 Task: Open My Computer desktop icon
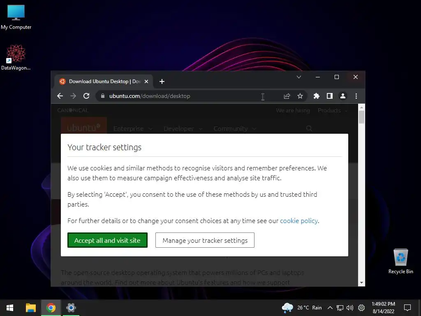point(16,17)
